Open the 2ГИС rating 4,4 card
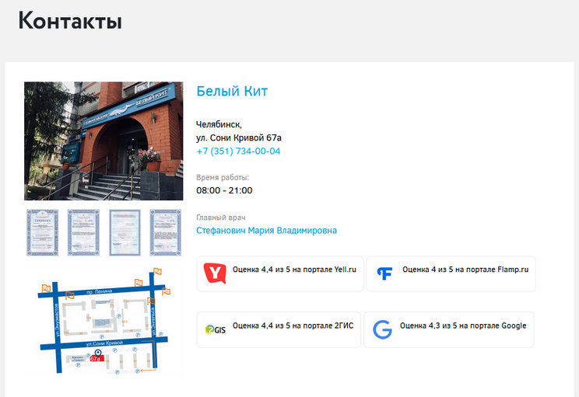This screenshot has height=397, width=579. [x=279, y=329]
